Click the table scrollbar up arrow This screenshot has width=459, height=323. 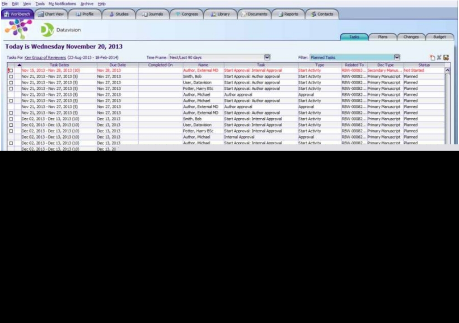(447, 70)
